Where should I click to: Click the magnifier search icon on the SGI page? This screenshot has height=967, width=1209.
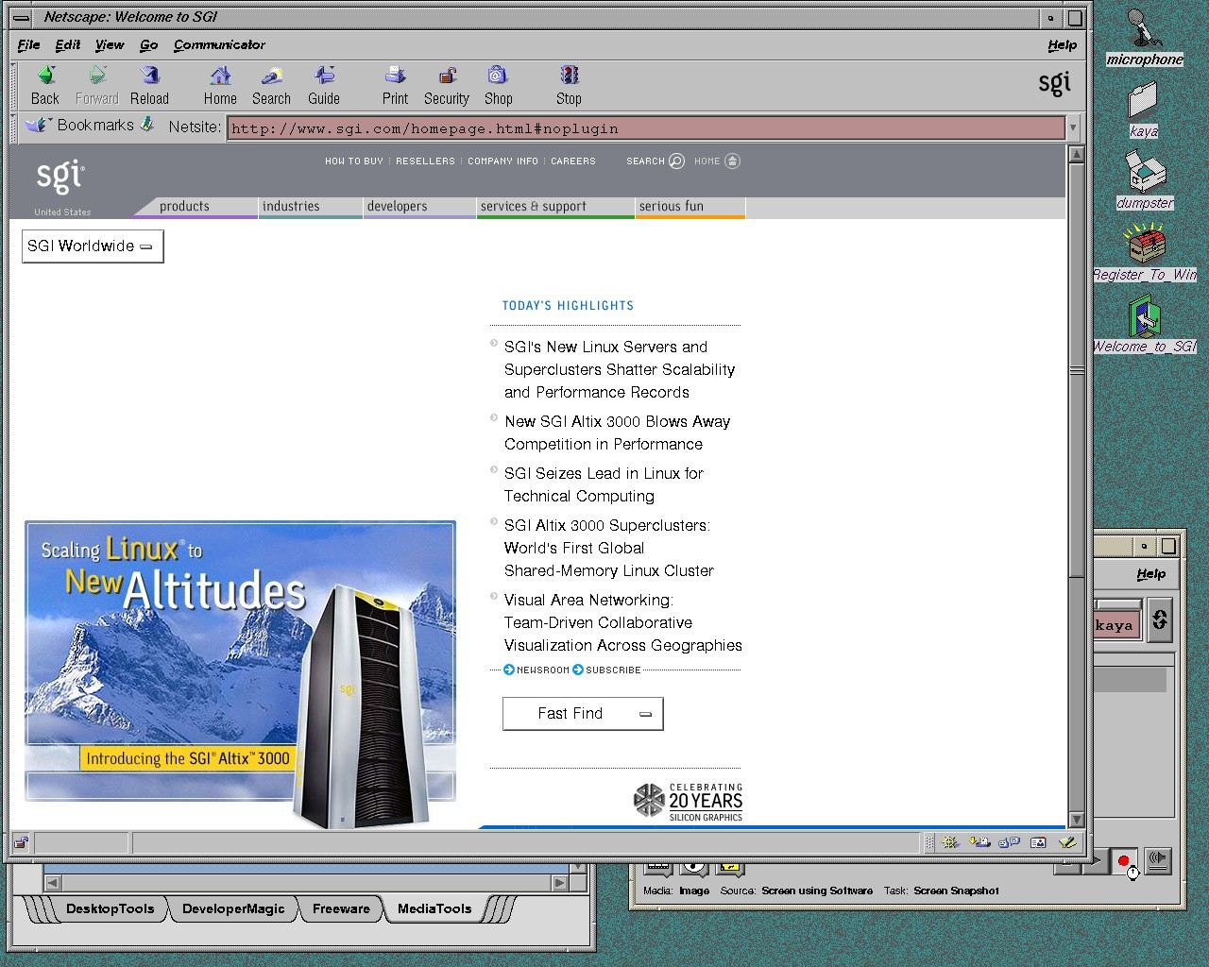point(676,161)
